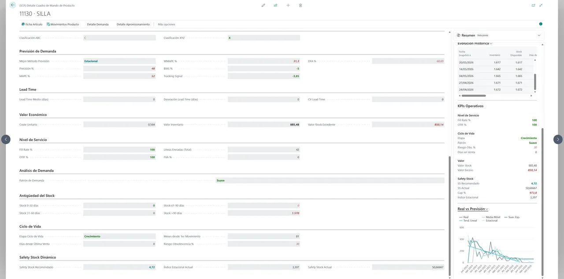The height and width of the screenshot is (279, 564).
Task: Open Movimientos Producto action
Action: pyautogui.click(x=63, y=24)
